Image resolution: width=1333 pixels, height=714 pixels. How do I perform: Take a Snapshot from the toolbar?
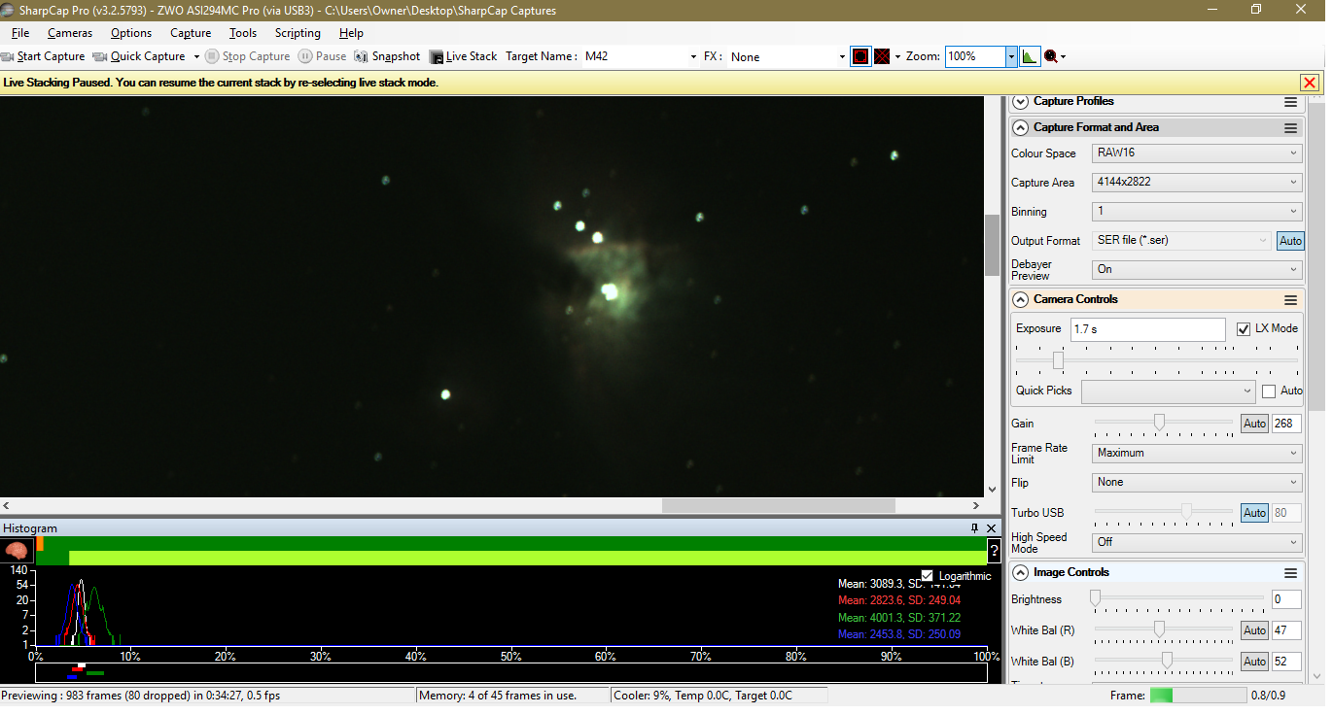coord(387,56)
